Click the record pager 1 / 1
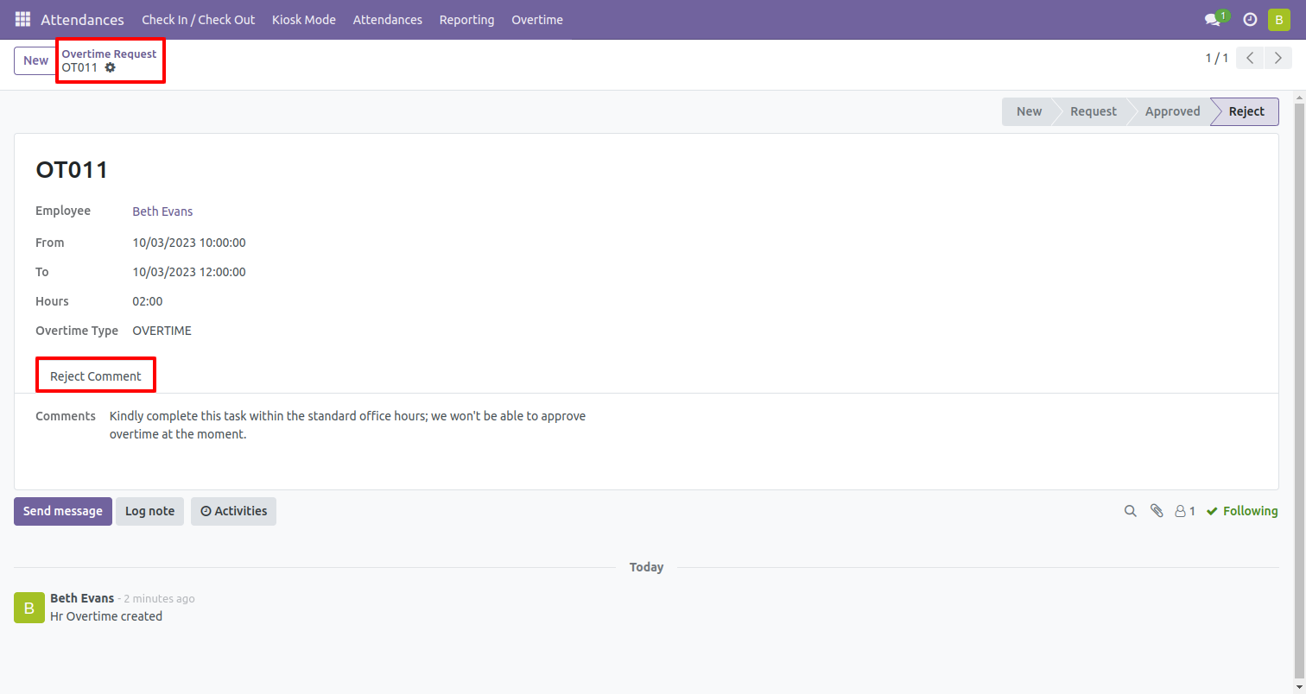The height and width of the screenshot is (694, 1306). click(x=1216, y=58)
